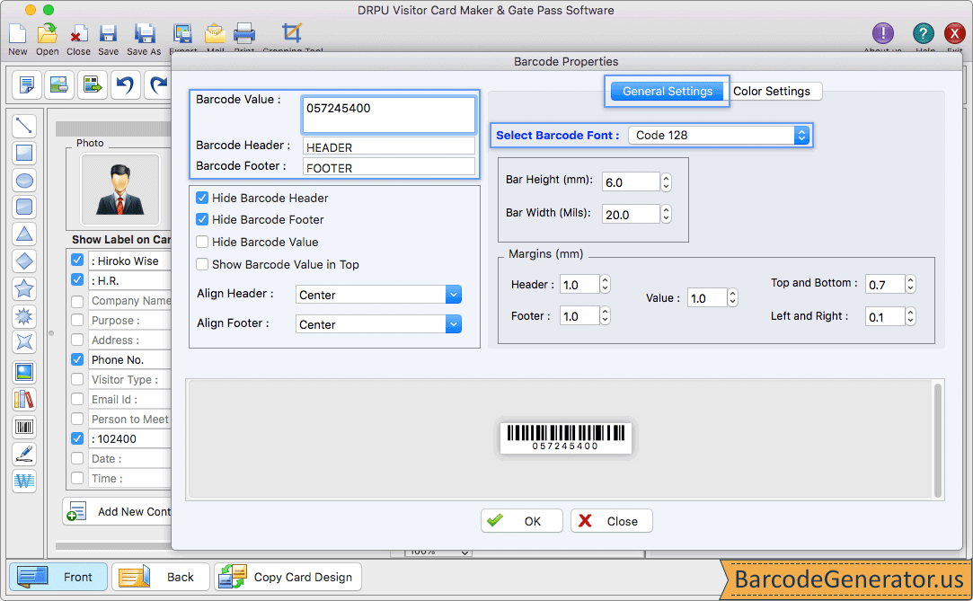Screen dimensions: 973x601
Task: Select the Barcode tool in sidebar
Action: point(23,427)
